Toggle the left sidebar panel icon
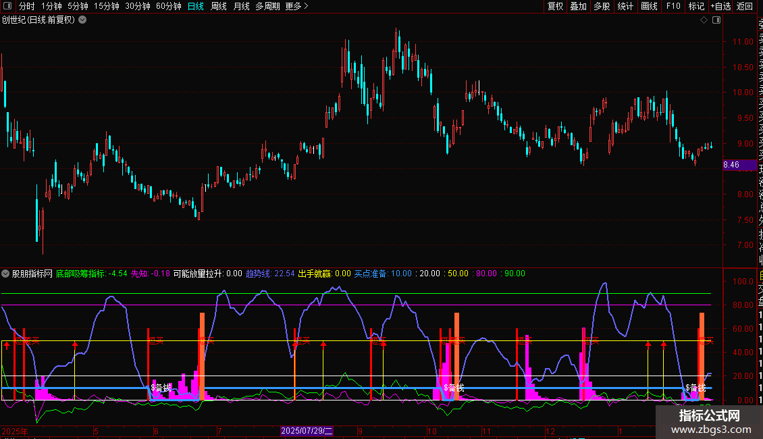The height and width of the screenshot is (439, 763). 7,6
